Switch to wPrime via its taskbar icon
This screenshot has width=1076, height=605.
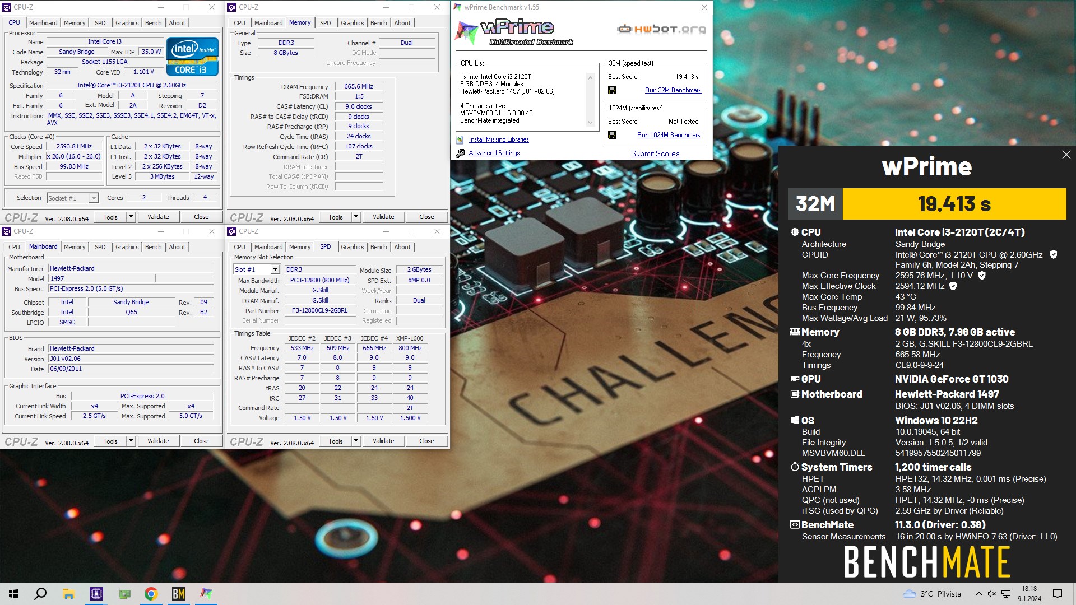tap(206, 594)
